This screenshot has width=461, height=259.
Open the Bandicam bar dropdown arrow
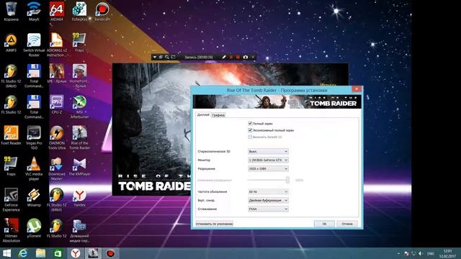(155, 57)
